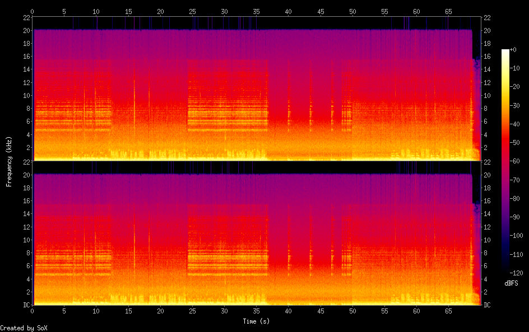Click the "-40" color scale label
The height and width of the screenshot is (332, 529).
(515, 124)
